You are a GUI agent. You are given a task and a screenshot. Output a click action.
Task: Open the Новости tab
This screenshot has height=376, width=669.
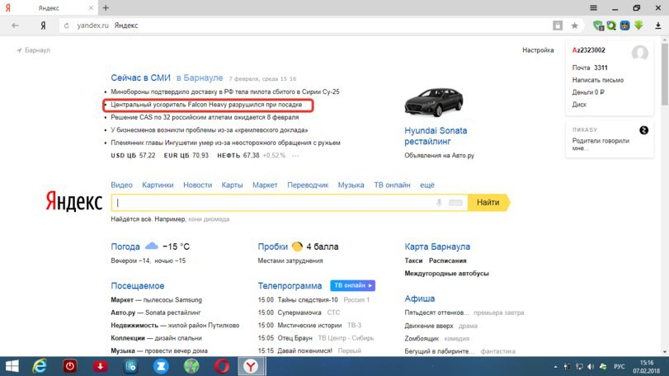(x=197, y=185)
